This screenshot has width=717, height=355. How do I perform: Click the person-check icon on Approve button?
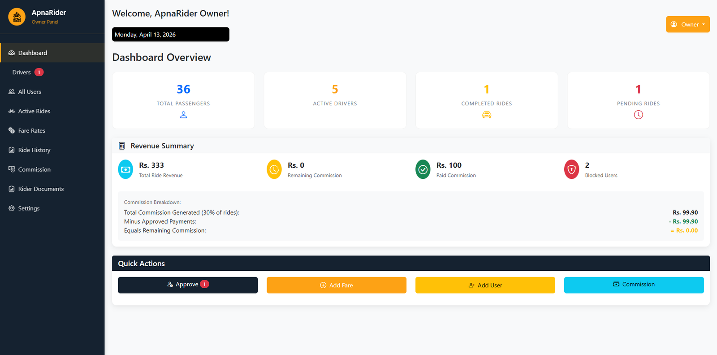170,285
